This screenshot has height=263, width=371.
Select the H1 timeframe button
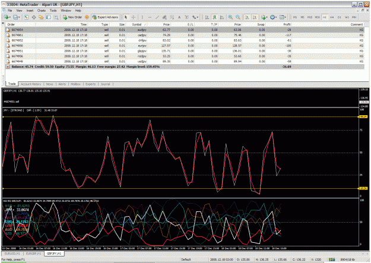(325, 17)
